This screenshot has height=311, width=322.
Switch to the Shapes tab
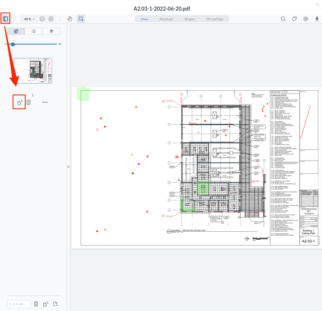(189, 19)
